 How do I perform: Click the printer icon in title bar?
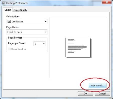point(3,3)
